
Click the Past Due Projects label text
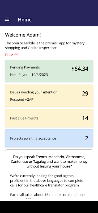coord(24,118)
